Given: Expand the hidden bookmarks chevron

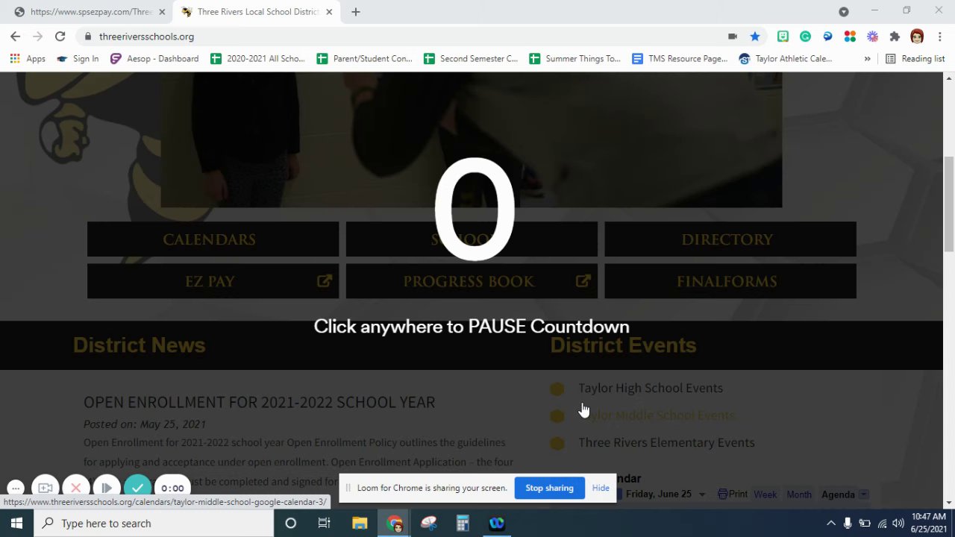Looking at the screenshot, I should (x=867, y=59).
